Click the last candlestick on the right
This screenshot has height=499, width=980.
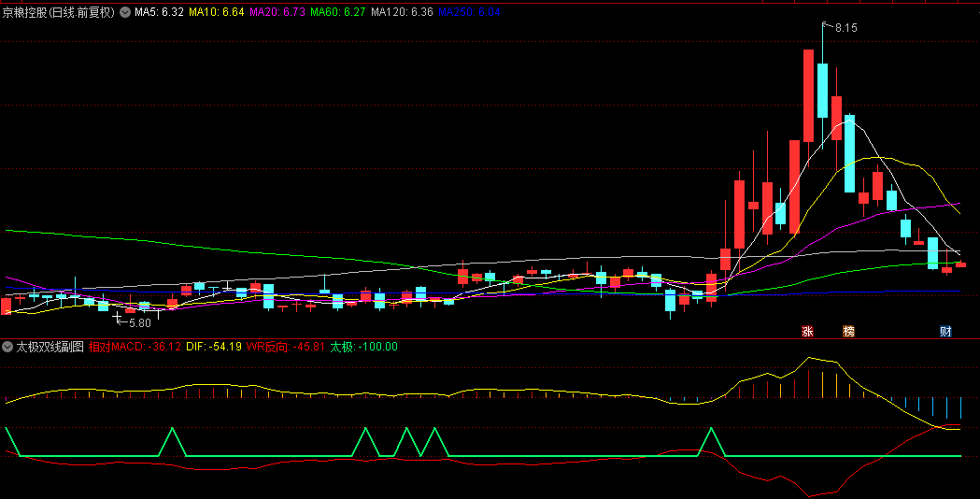pyautogui.click(x=960, y=264)
